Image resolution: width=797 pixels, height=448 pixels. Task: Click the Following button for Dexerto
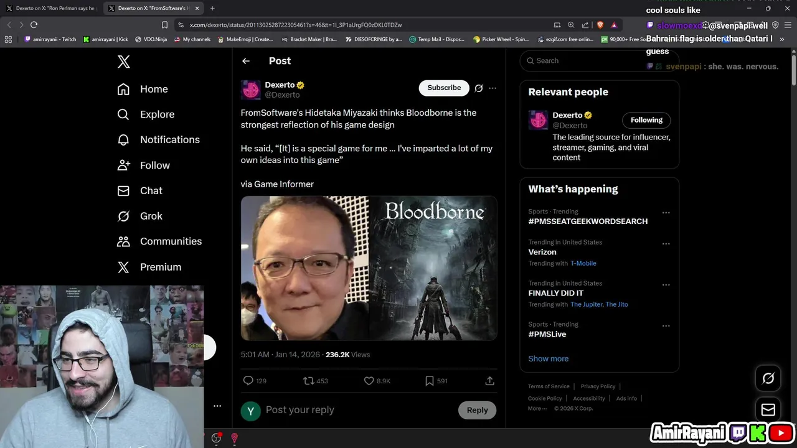pyautogui.click(x=646, y=120)
